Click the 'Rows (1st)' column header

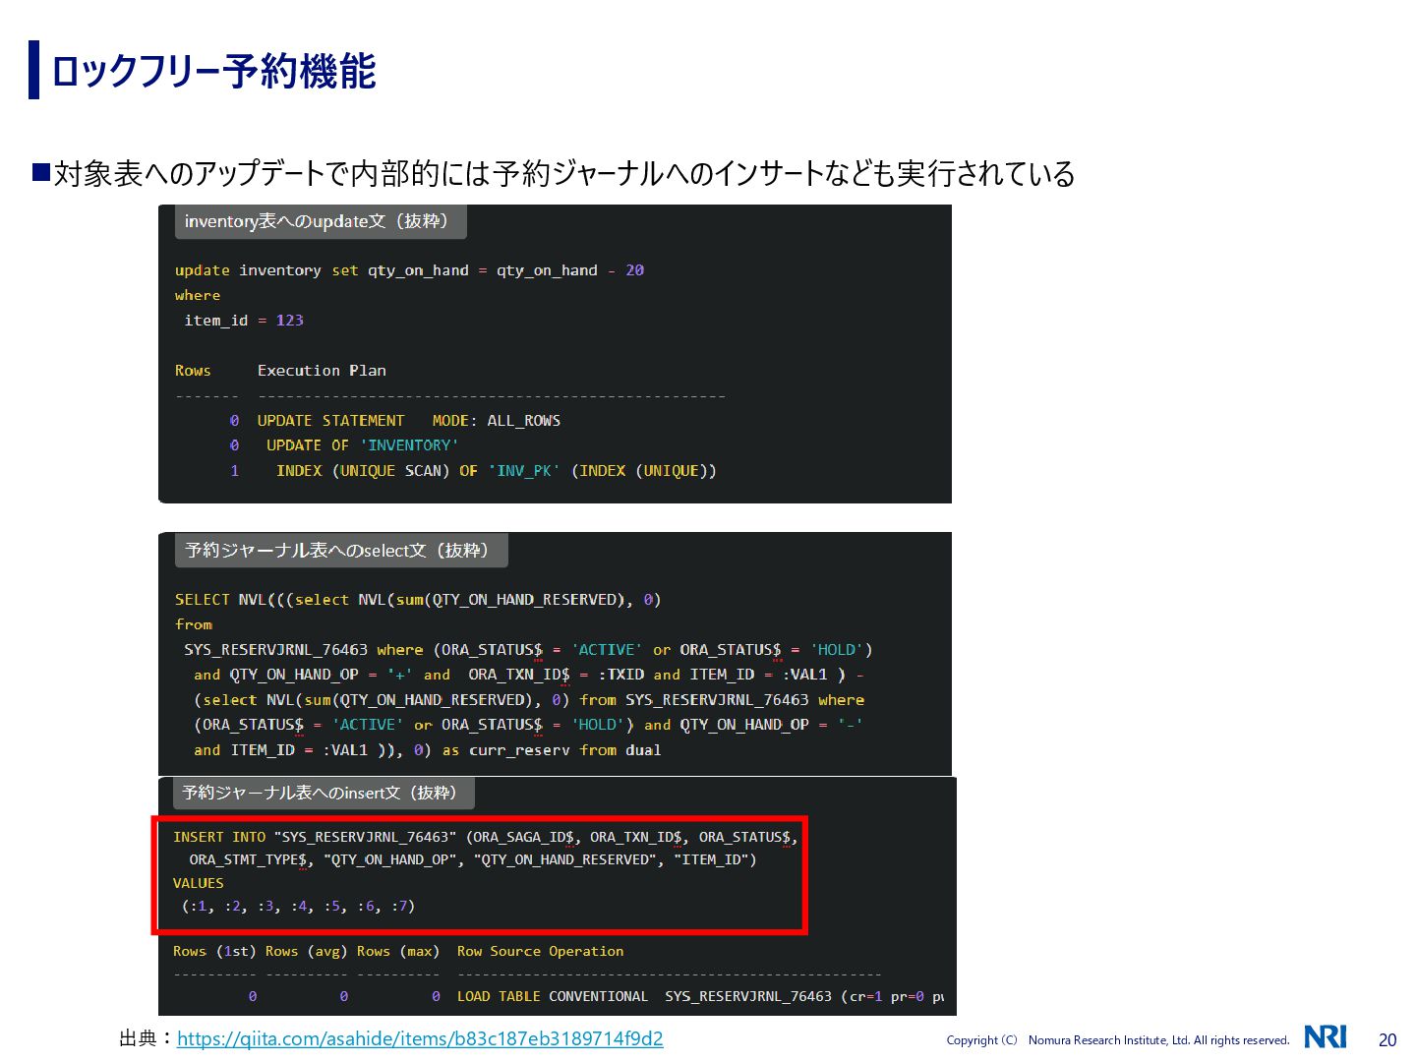213,951
